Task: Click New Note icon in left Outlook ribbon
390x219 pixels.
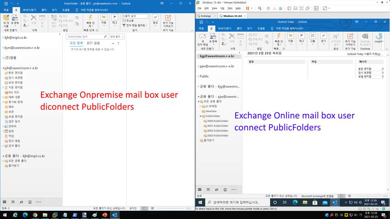Action: pyautogui.click(x=6, y=18)
